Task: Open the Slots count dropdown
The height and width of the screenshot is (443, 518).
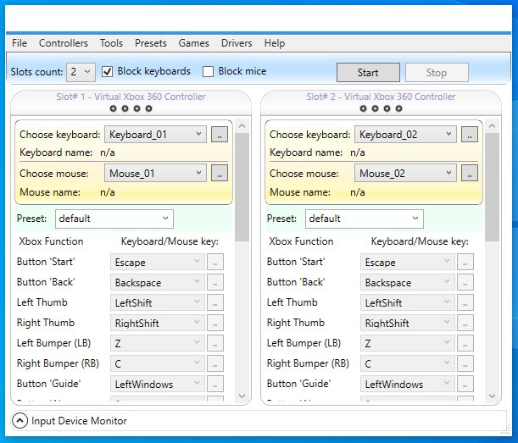Action: click(82, 72)
